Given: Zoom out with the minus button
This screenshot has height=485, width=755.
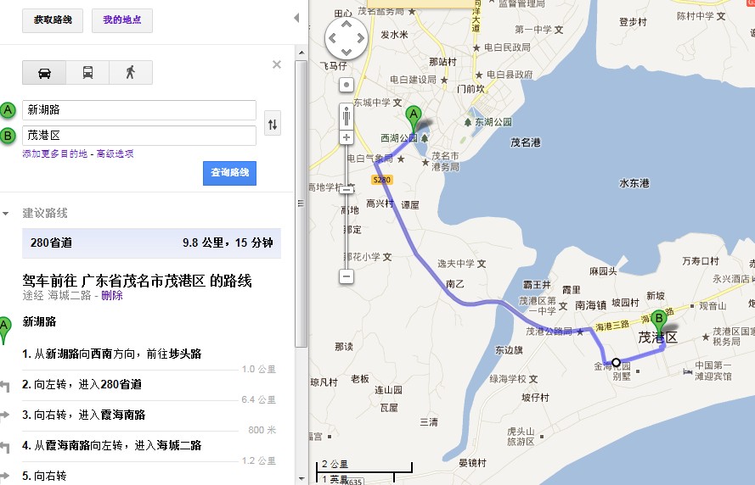Looking at the screenshot, I should [347, 276].
